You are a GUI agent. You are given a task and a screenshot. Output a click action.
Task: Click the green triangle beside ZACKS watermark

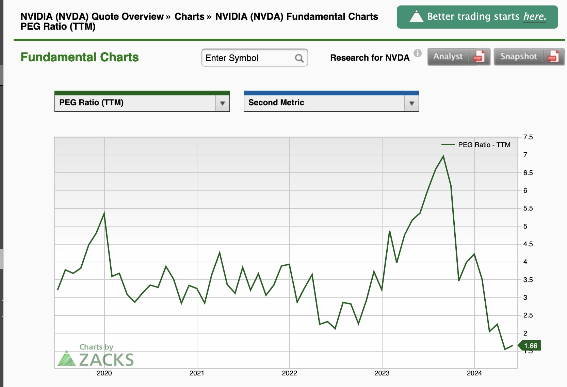coord(67,359)
